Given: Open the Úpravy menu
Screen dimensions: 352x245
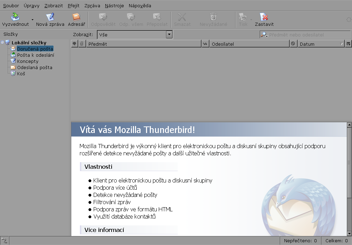Looking at the screenshot, I should pyautogui.click(x=31, y=5).
